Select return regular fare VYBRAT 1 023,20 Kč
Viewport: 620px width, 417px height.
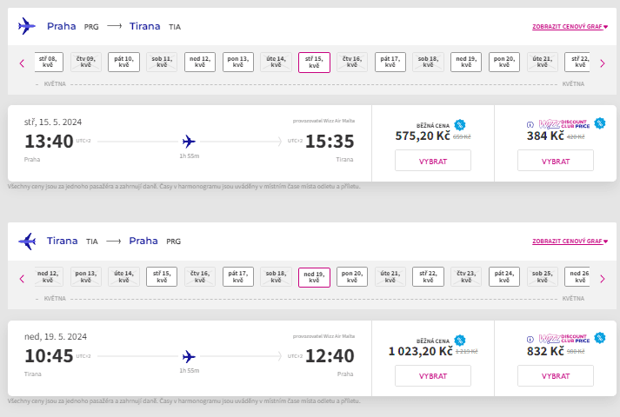(x=433, y=375)
